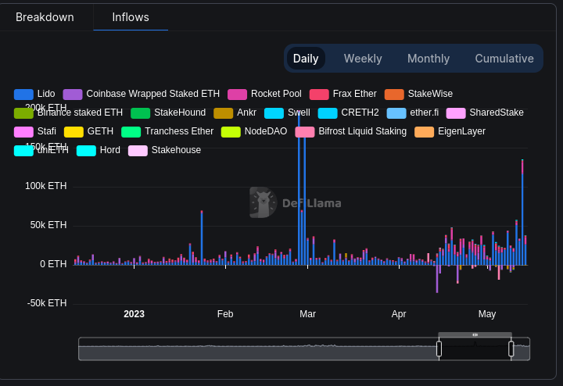This screenshot has width=563, height=386.
Task: Switch chart to Monthly interval
Action: click(429, 59)
